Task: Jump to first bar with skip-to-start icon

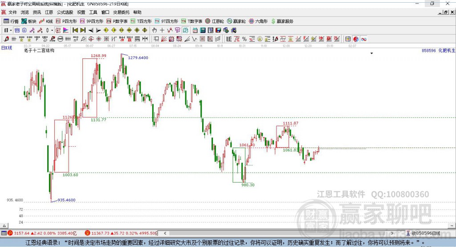Action: pyautogui.click(x=75, y=30)
